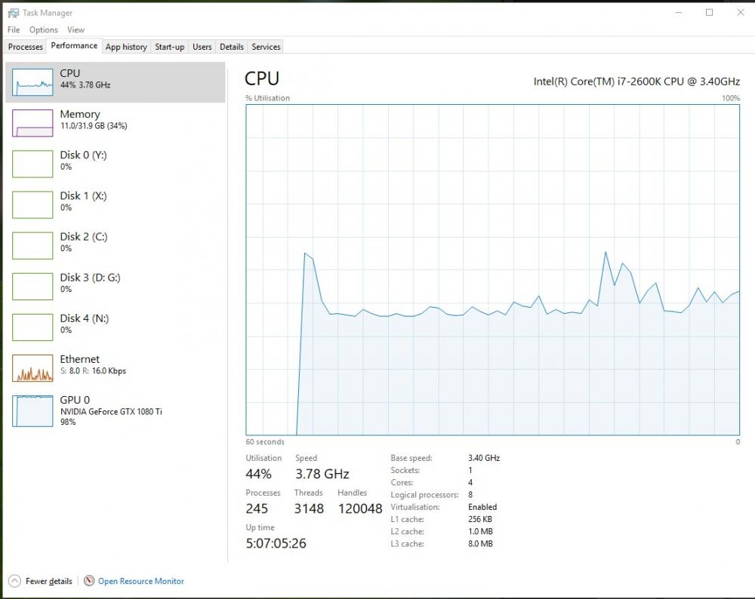
Task: Collapse view with the Fewer details arrow
Action: click(15, 581)
